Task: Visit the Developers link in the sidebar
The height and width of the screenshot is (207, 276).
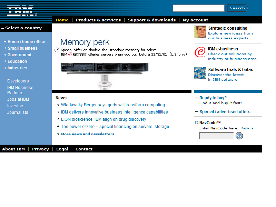Action: [x=18, y=81]
